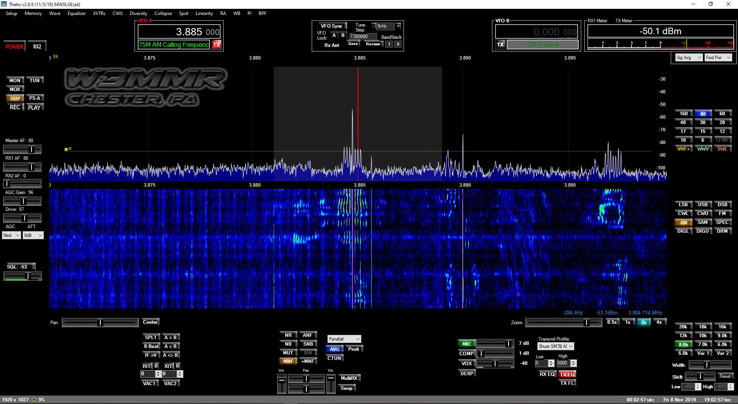Screen dimensions: 738x404
Task: Click the TX button in VFO B panel
Action: click(500, 45)
